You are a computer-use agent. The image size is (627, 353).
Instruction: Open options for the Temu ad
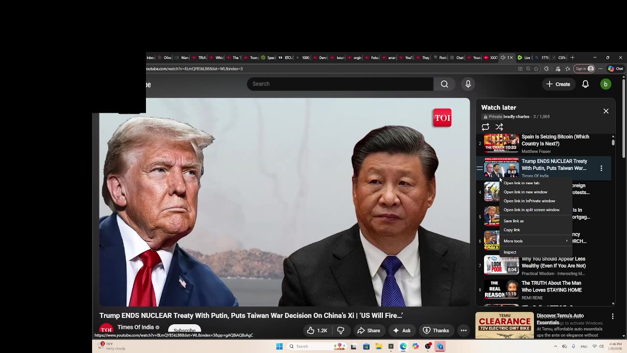(x=612, y=317)
